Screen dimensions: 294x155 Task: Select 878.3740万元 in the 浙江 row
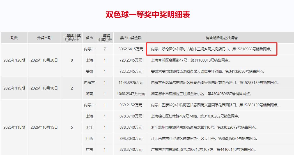click(x=131, y=127)
